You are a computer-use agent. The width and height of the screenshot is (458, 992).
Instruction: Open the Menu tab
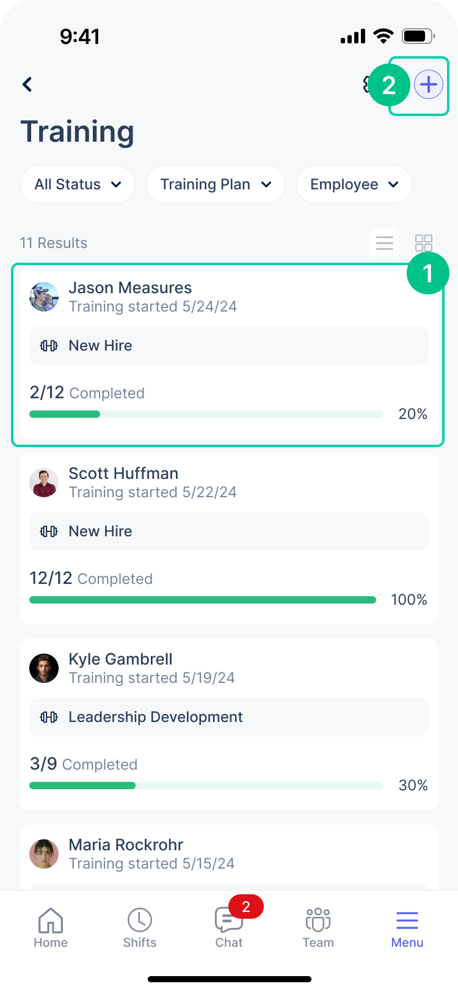pos(407,927)
